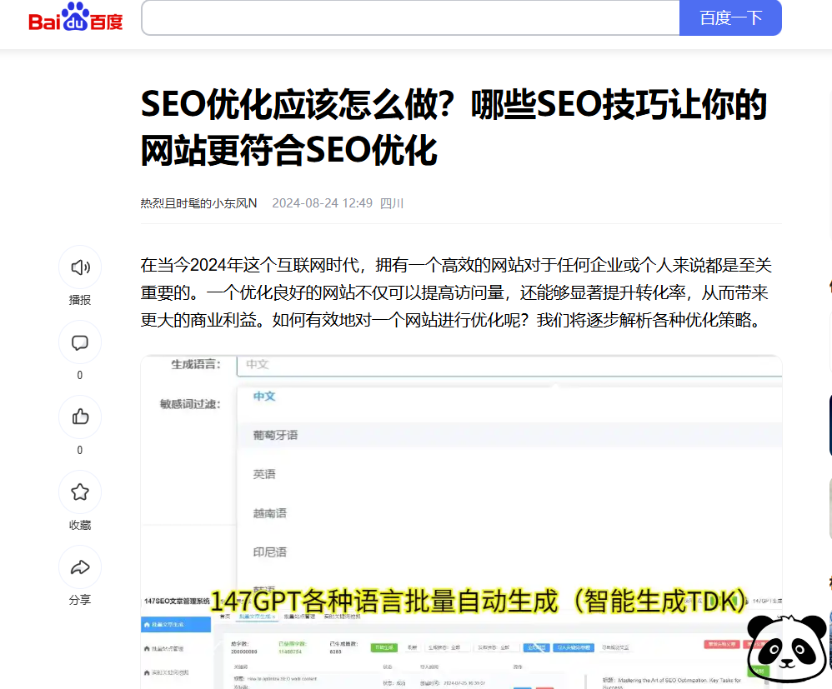The width and height of the screenshot is (832, 689).
Task: Choose 英语 in the language list
Action: click(x=264, y=474)
